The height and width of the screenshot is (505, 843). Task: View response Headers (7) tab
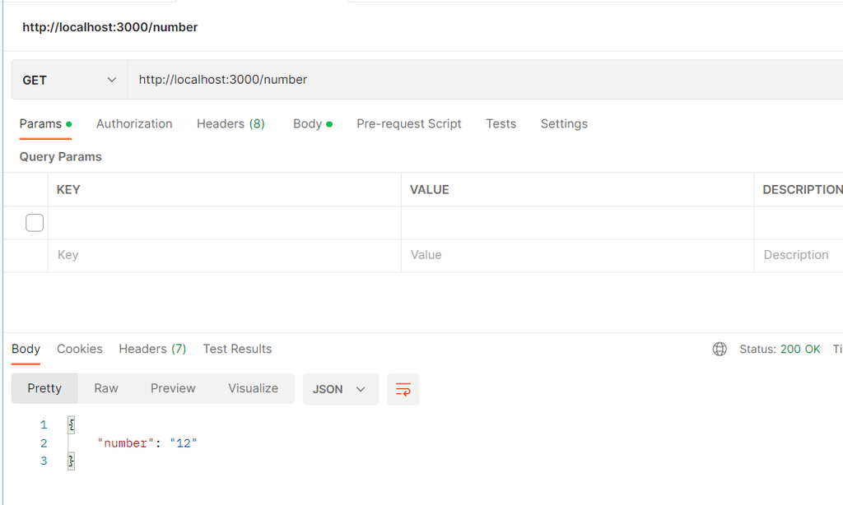(152, 349)
